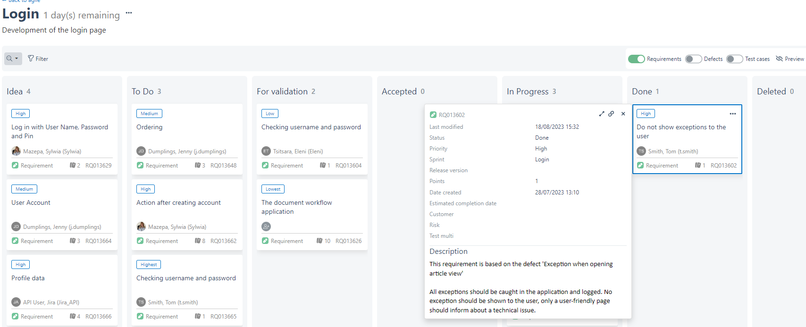
Task: Select the For validation column header
Action: pyautogui.click(x=282, y=92)
